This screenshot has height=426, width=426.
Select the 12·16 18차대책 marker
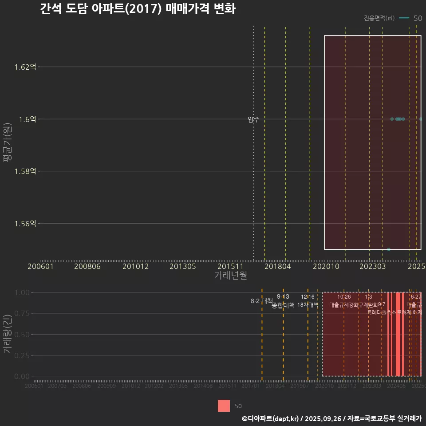(308, 297)
